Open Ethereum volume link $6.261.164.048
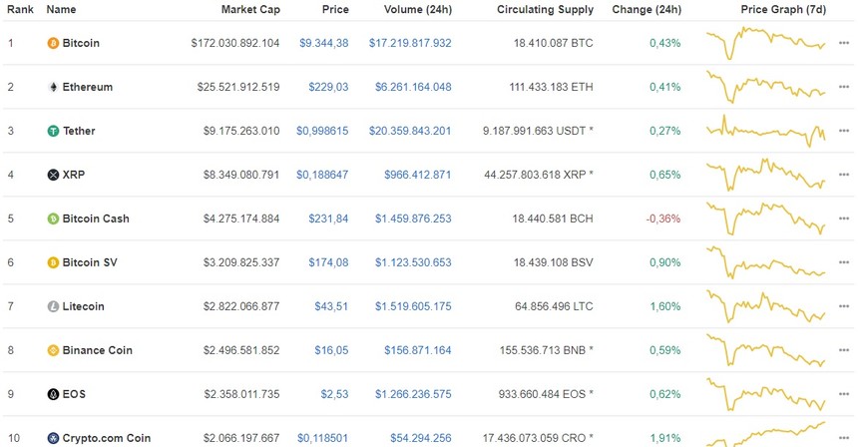The width and height of the screenshot is (858, 447). pyautogui.click(x=413, y=87)
